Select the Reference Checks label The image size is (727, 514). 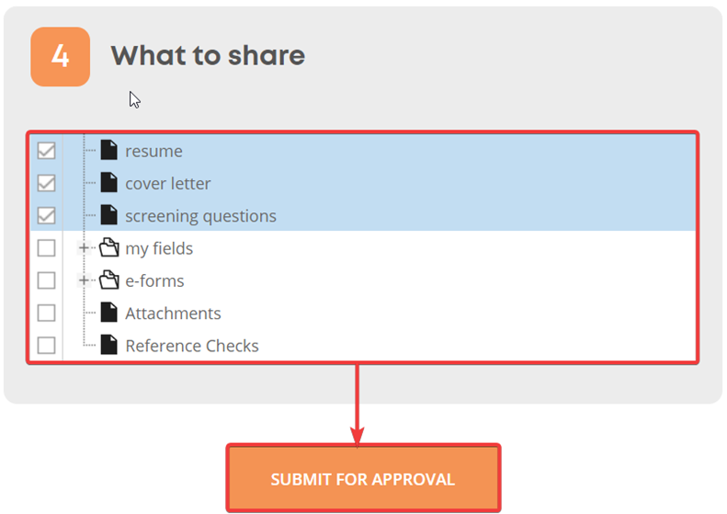click(192, 346)
